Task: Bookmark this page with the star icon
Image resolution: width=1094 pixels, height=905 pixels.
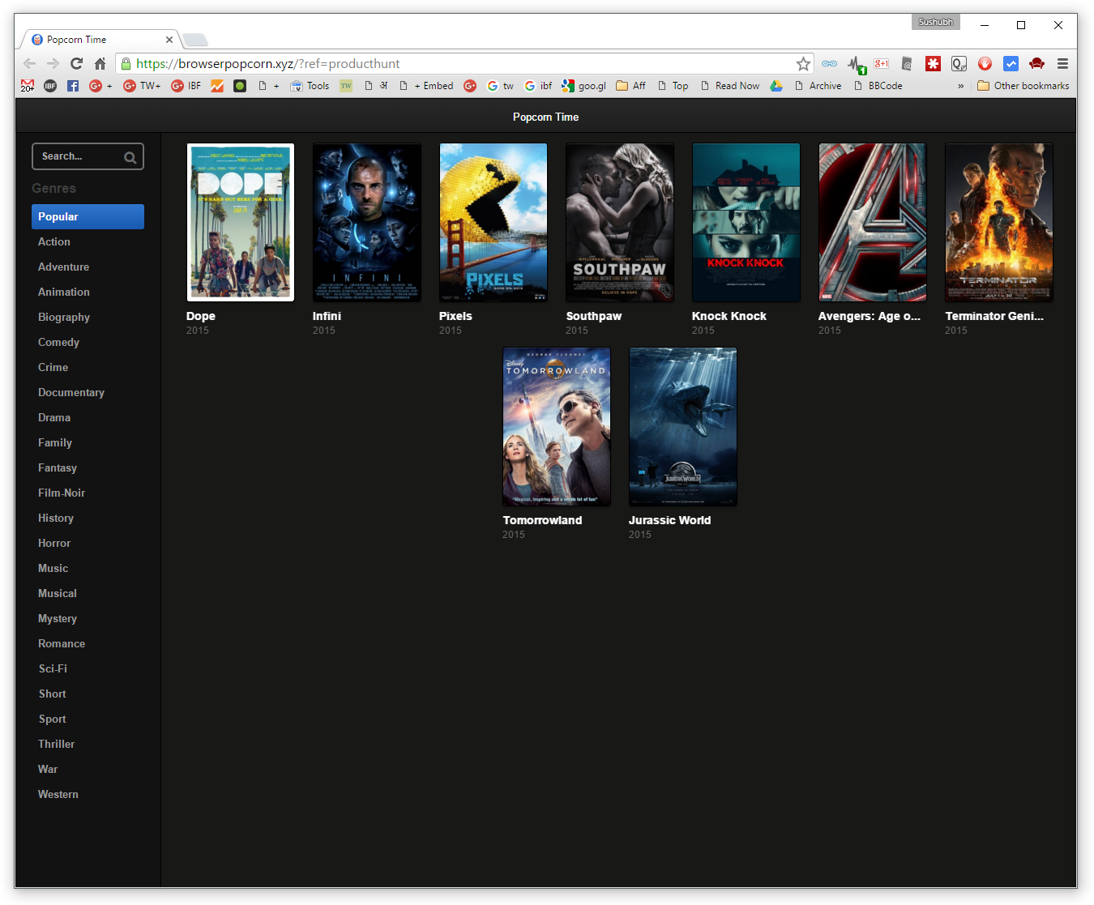Action: [x=802, y=64]
